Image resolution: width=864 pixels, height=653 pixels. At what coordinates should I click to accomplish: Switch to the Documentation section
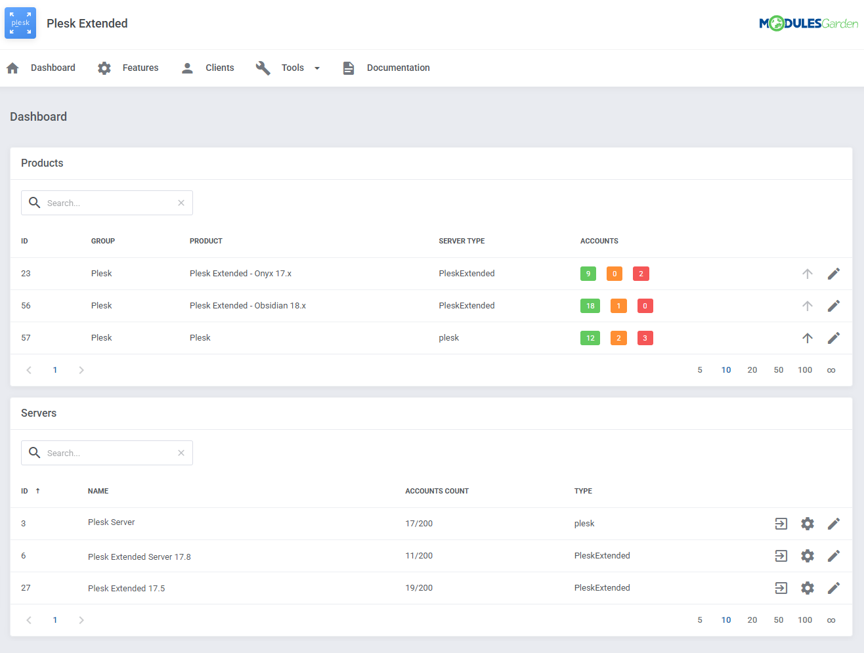point(398,68)
